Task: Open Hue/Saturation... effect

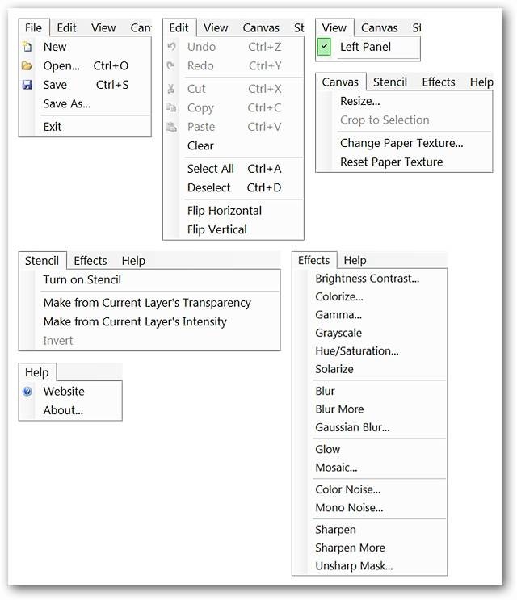Action: pos(357,351)
